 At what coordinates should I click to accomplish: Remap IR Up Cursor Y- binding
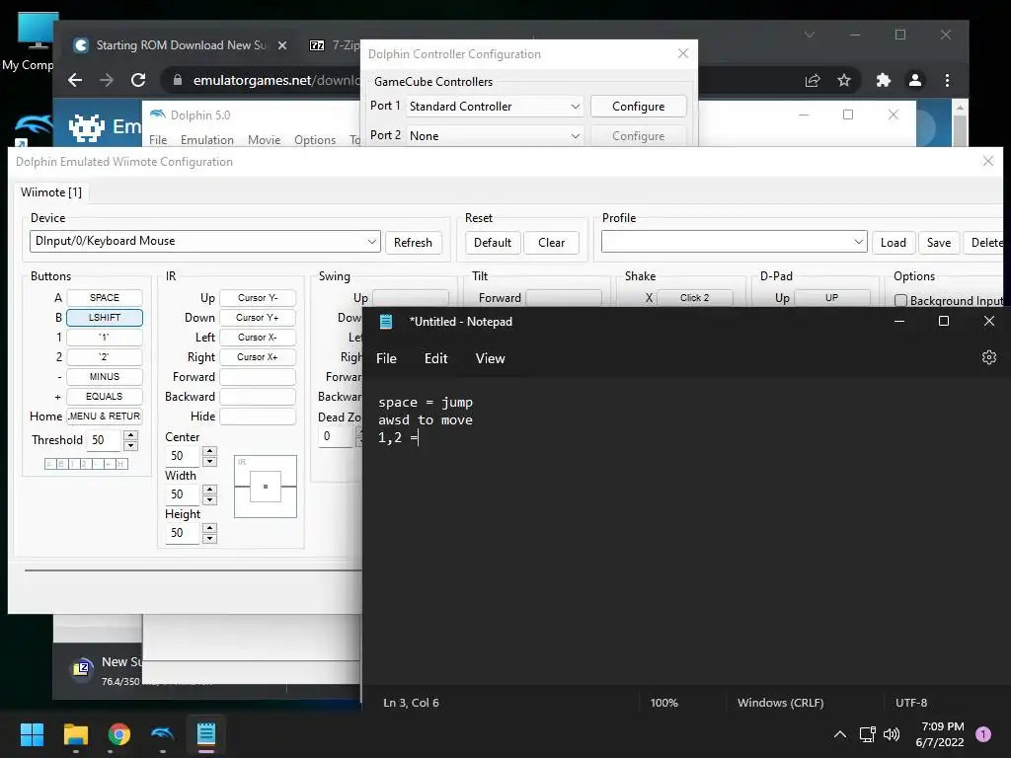[x=258, y=298]
